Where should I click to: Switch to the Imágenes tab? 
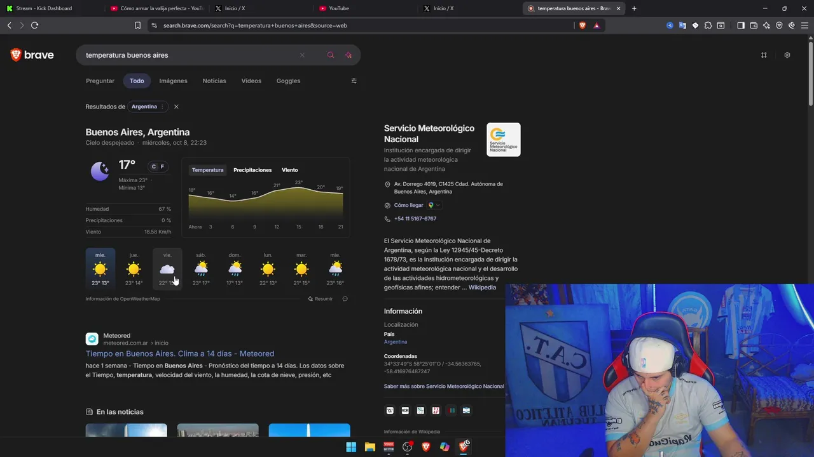pyautogui.click(x=173, y=81)
